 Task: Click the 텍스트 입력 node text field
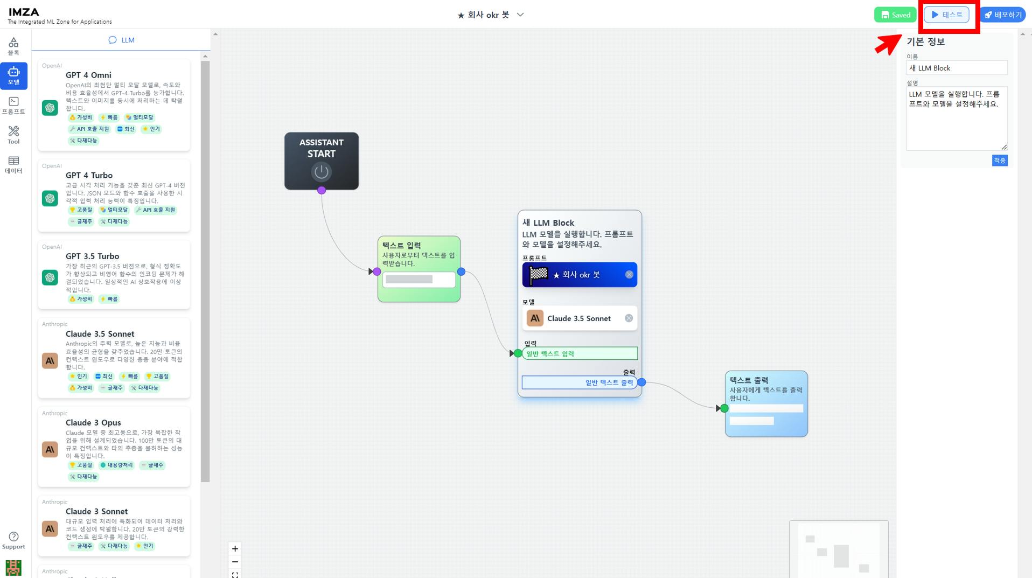(x=419, y=280)
